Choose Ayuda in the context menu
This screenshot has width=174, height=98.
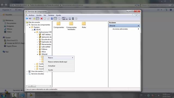(59, 70)
